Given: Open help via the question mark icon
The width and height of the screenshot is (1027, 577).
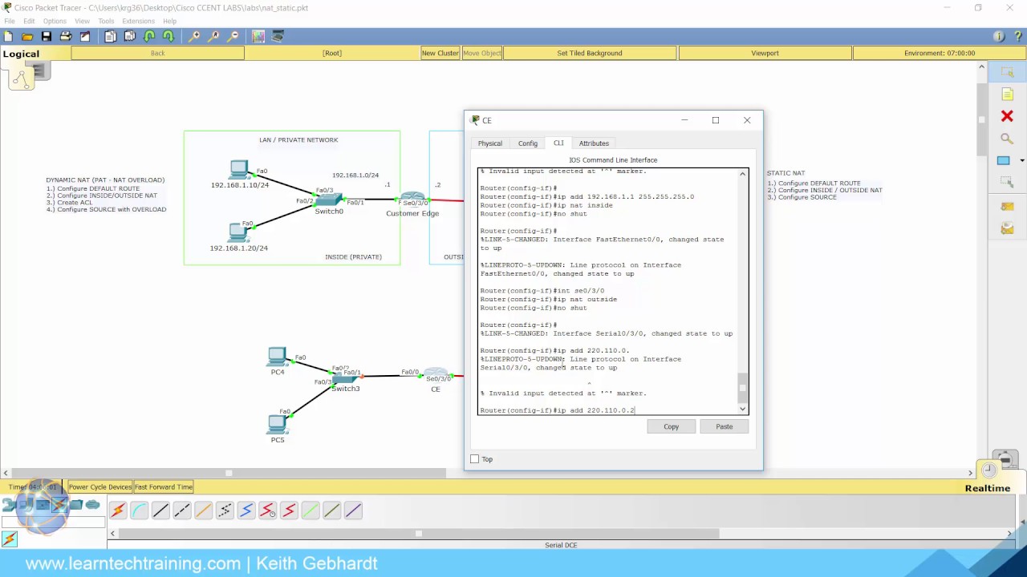Looking at the screenshot, I should point(1017,36).
